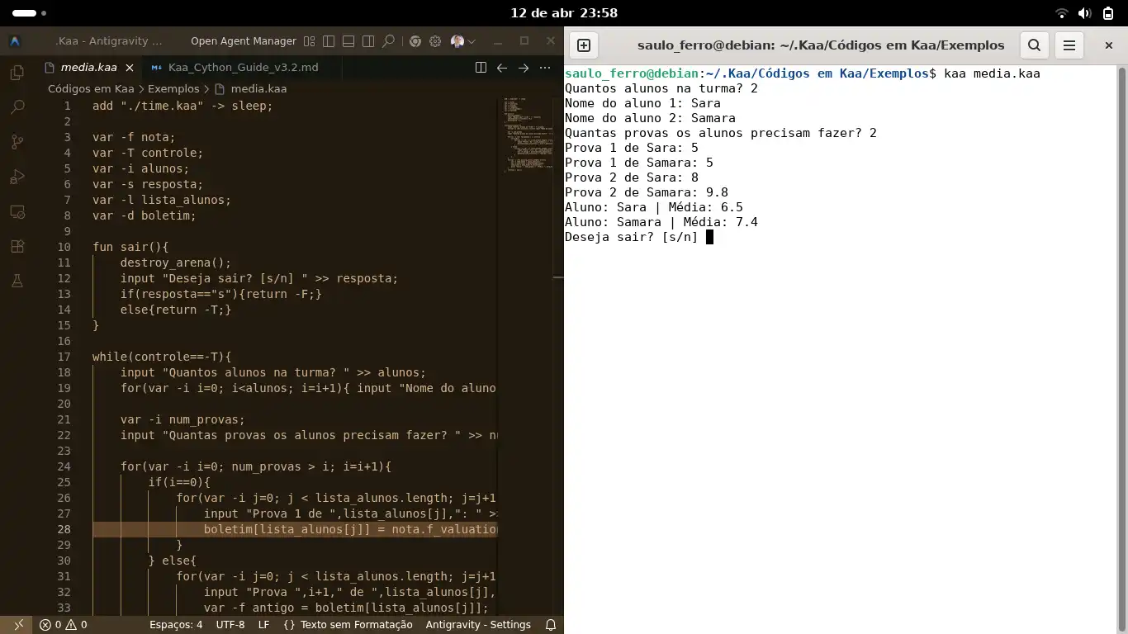1128x634 pixels.
Task: Open the Source Control view
Action: pos(17,142)
